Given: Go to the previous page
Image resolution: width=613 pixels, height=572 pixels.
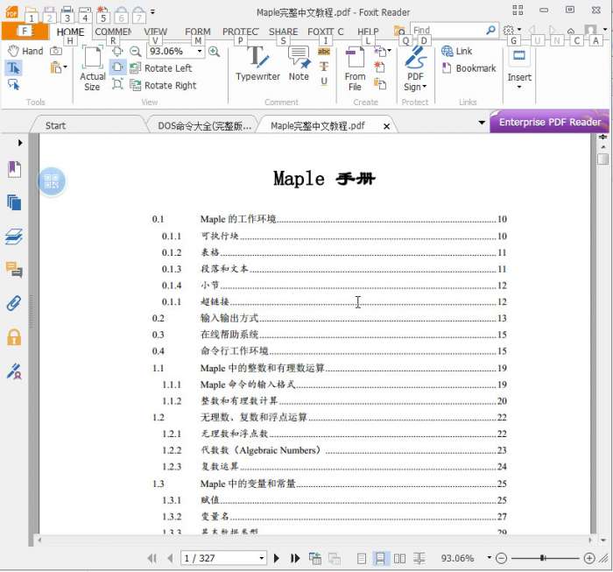Looking at the screenshot, I should [x=170, y=558].
